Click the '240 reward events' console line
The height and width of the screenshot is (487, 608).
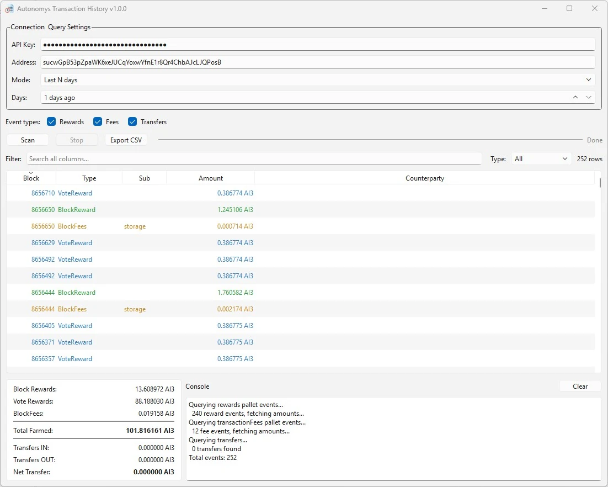[x=248, y=414]
